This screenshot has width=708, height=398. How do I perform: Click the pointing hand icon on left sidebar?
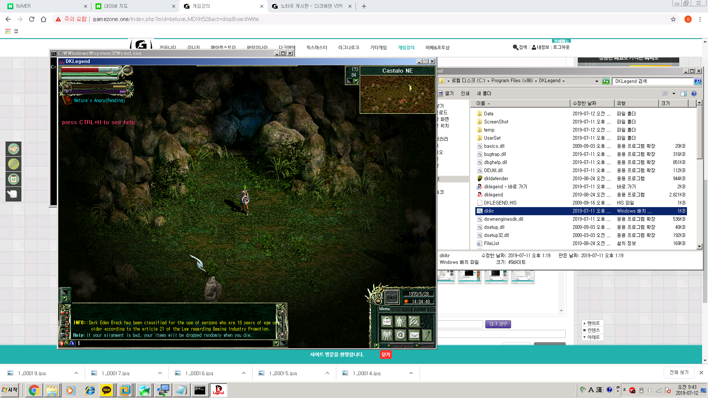[x=14, y=194]
